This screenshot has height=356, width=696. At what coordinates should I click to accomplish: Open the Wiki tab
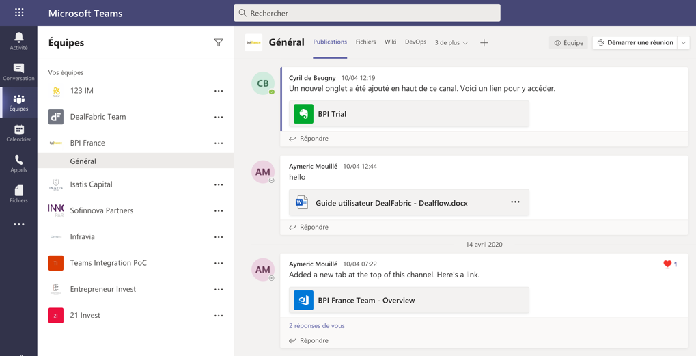point(391,42)
